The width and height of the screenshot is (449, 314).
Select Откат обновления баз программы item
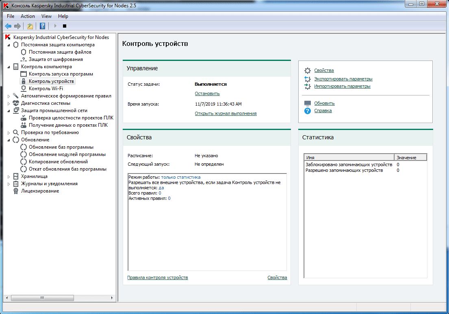(x=67, y=169)
